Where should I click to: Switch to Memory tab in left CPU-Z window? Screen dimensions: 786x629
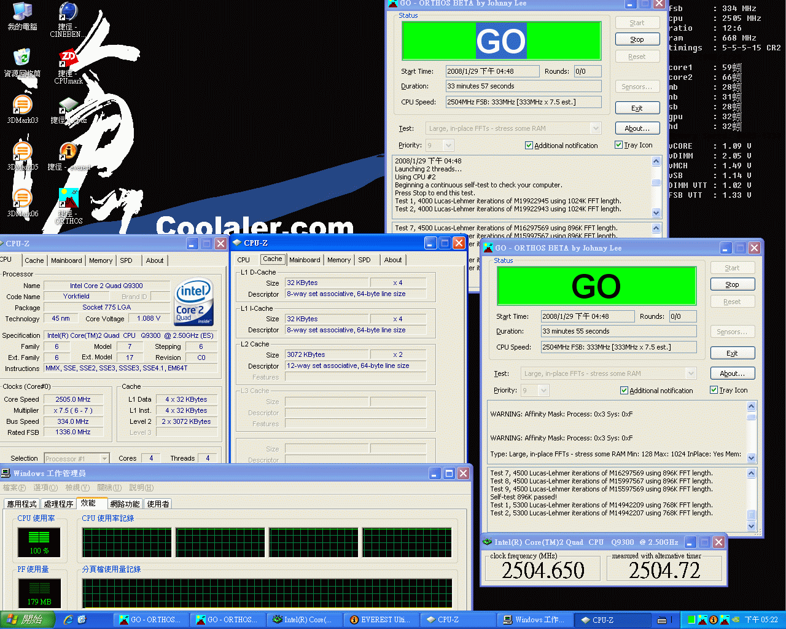(x=101, y=260)
